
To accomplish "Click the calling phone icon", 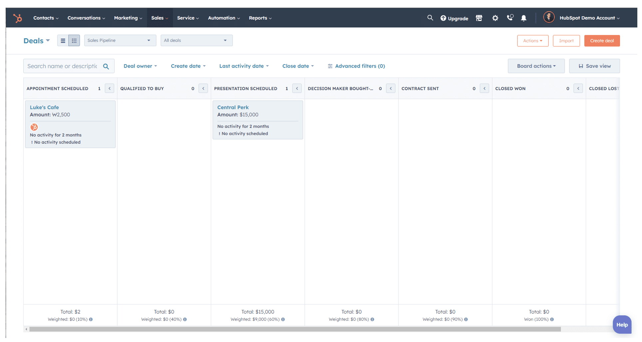I will pos(510,17).
